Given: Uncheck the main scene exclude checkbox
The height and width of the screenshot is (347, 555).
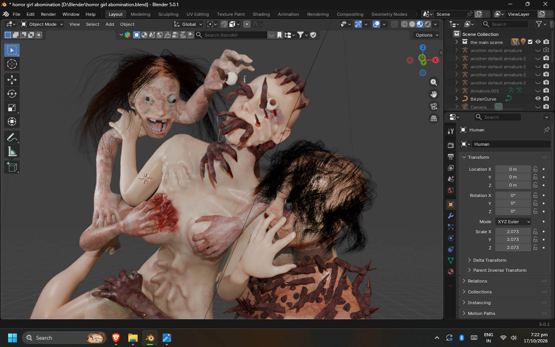Looking at the screenshot, I should point(530,42).
